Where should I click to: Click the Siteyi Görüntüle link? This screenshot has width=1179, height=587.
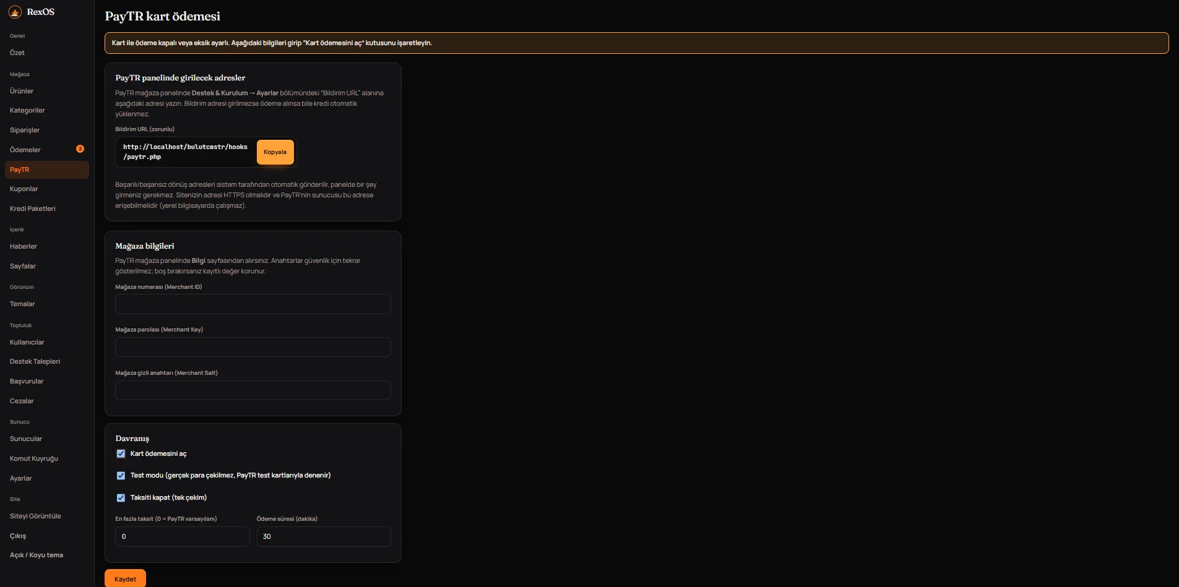point(47,516)
